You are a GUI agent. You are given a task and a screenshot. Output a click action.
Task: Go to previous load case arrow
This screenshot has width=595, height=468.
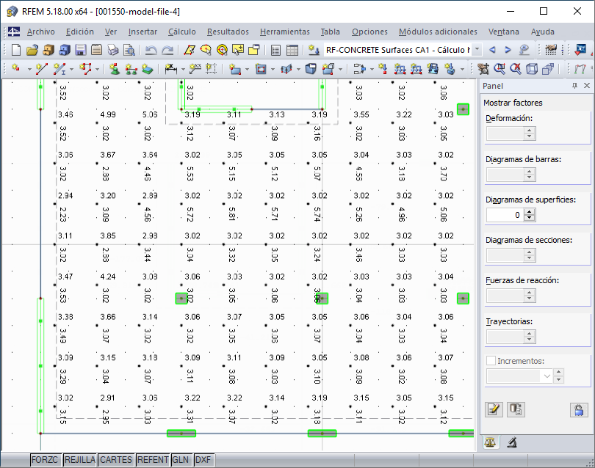click(x=492, y=50)
